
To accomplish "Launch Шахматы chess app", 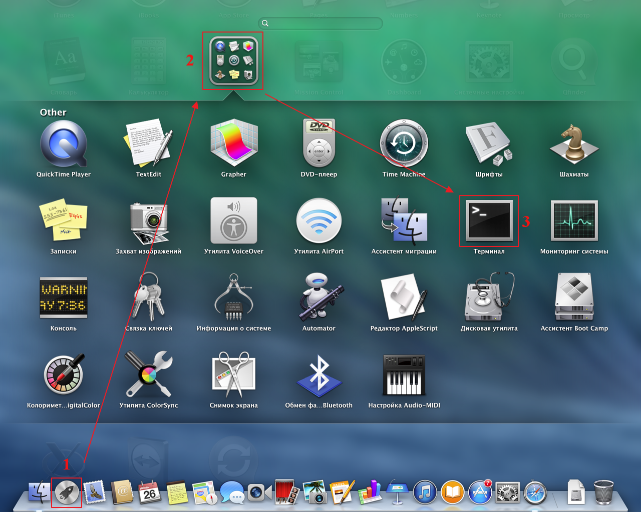I will [x=574, y=144].
